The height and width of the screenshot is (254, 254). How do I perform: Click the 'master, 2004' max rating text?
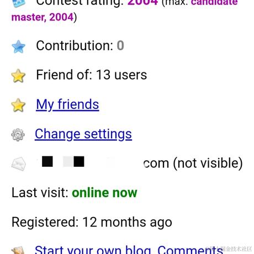[43, 17]
